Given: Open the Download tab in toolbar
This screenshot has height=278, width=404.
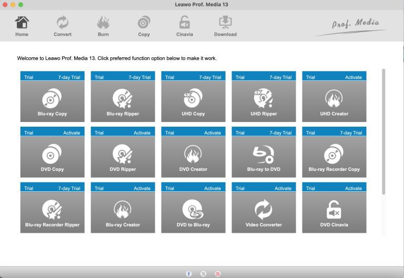Looking at the screenshot, I should pyautogui.click(x=225, y=26).
